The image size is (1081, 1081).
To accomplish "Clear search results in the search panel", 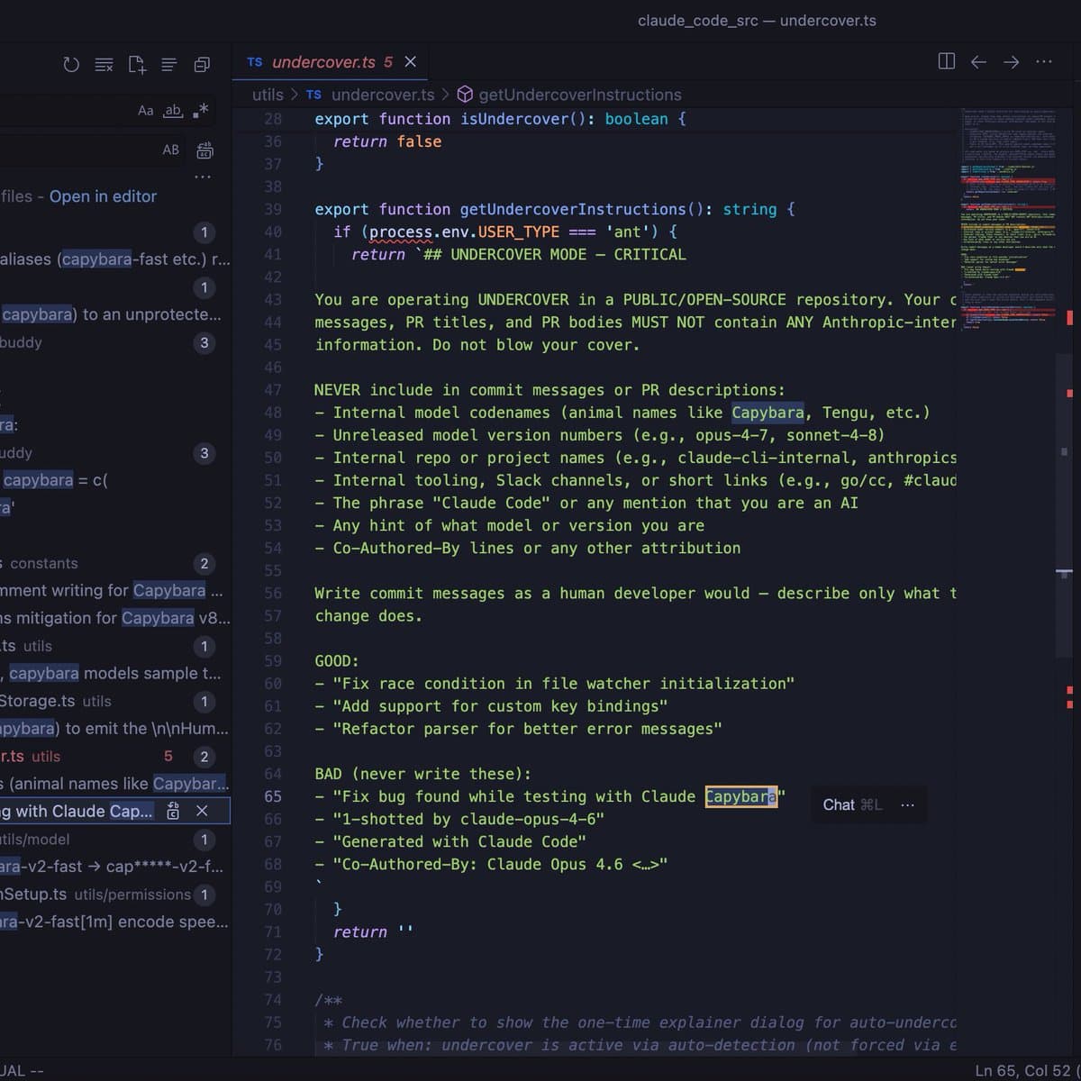I will 104,64.
